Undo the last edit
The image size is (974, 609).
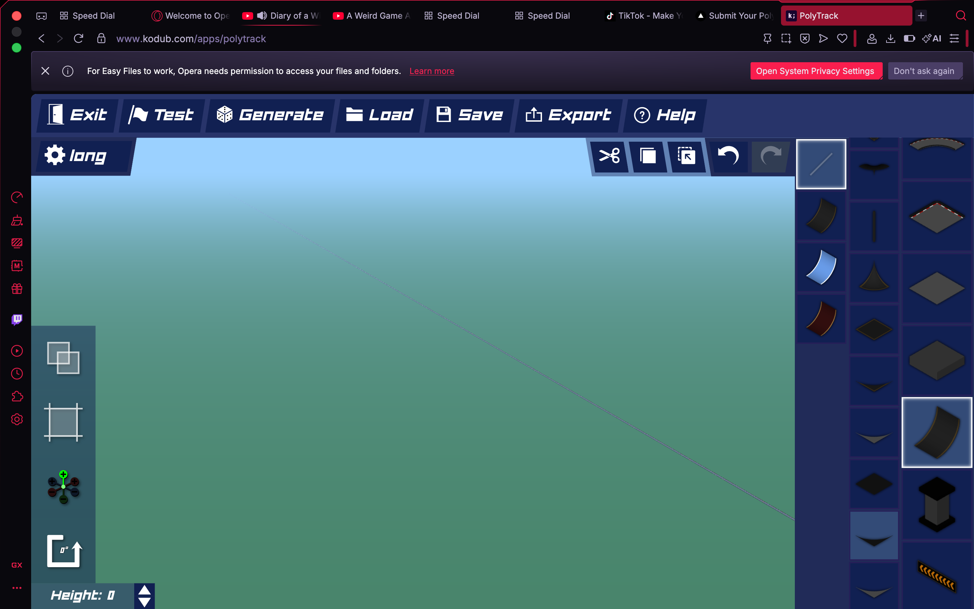728,156
